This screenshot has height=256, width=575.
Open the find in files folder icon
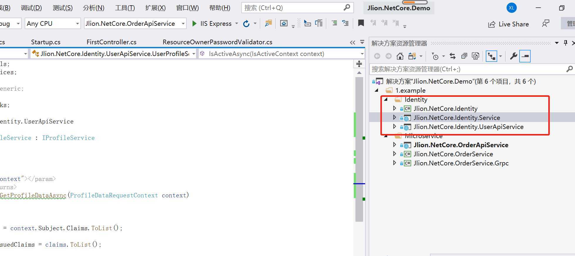268,23
